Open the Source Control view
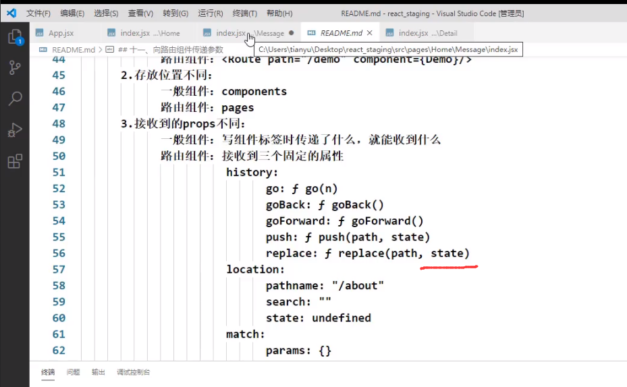The height and width of the screenshot is (387, 627). pyautogui.click(x=15, y=67)
